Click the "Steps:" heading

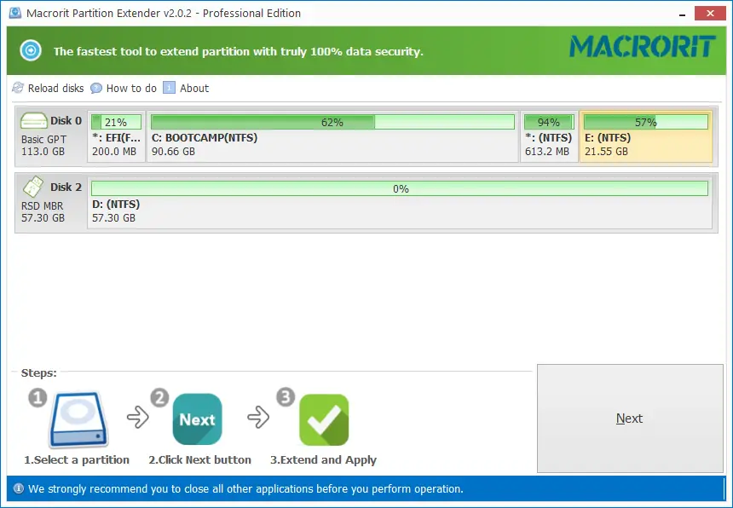39,373
